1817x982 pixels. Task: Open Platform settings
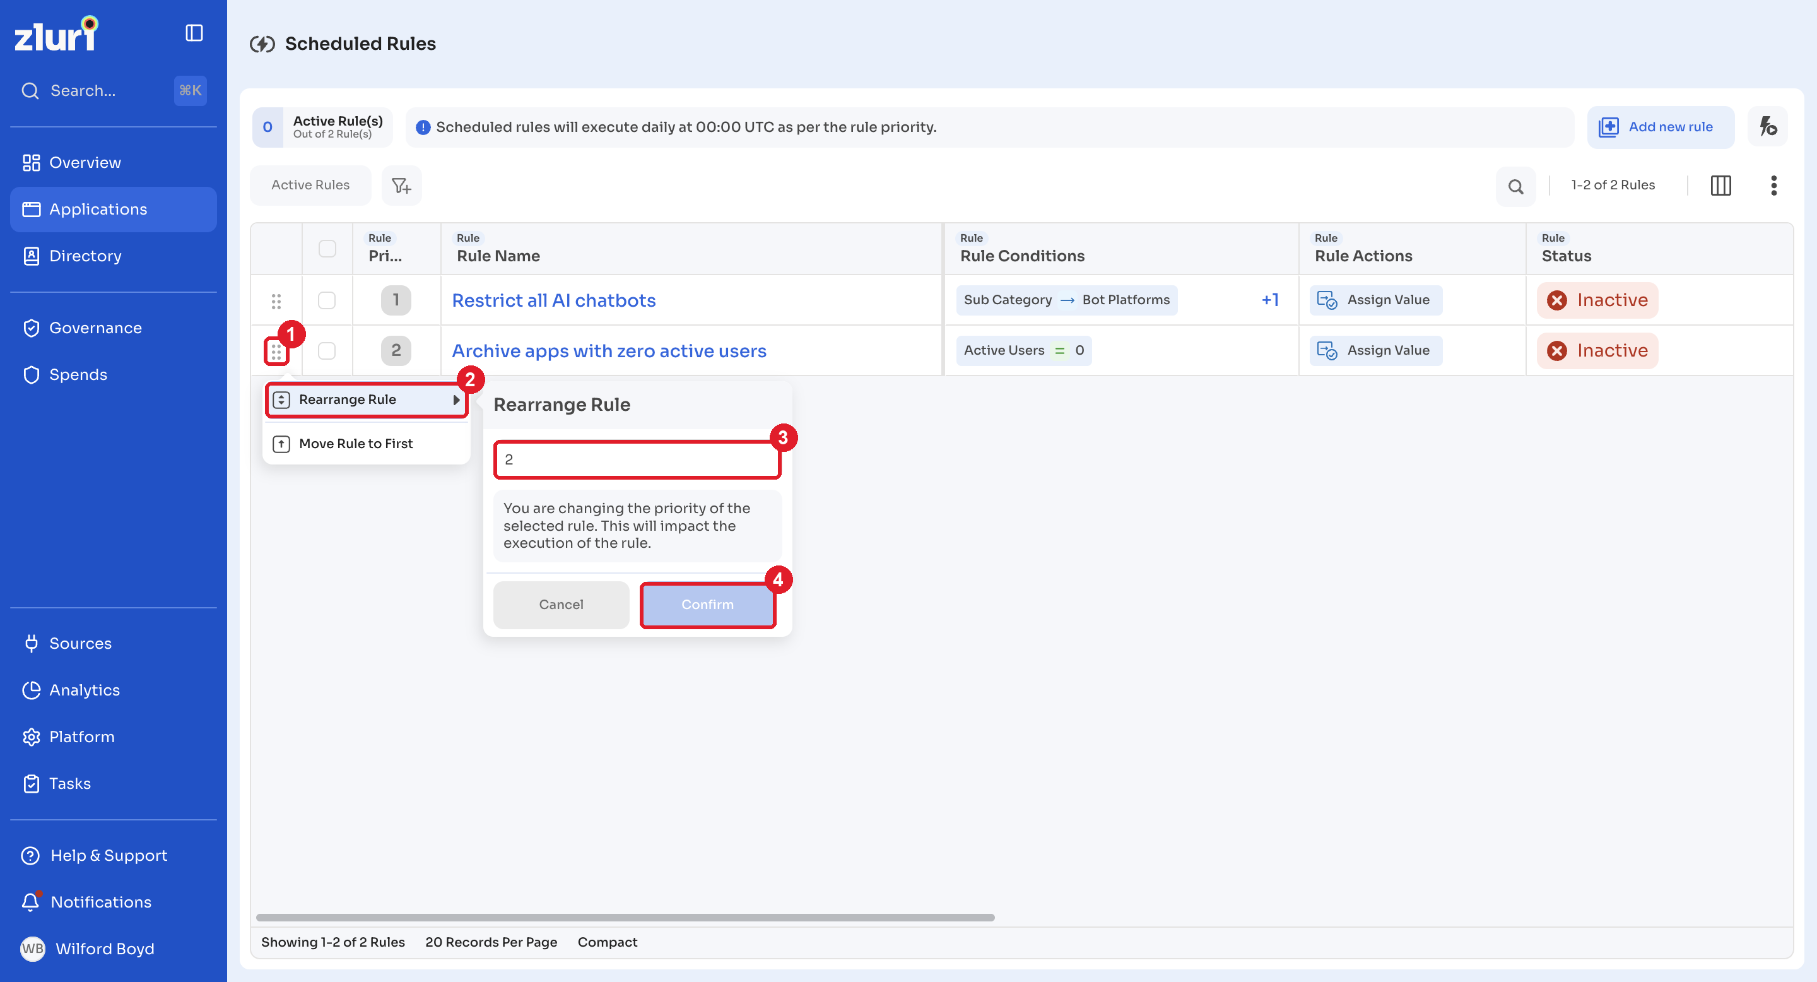[113, 736]
